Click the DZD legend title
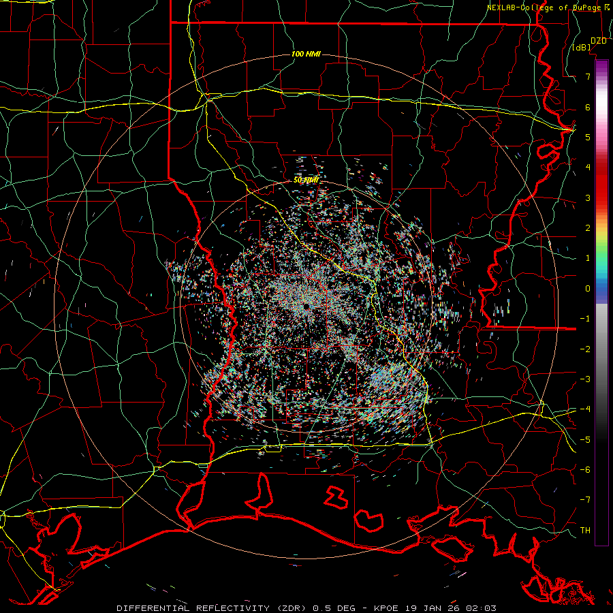Image resolution: width=613 pixels, height=613 pixels. click(x=599, y=41)
